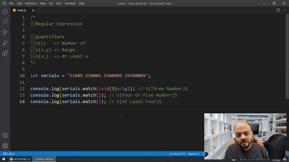Click the regex /s\d{3}s/ig on line 12

pos(113,89)
